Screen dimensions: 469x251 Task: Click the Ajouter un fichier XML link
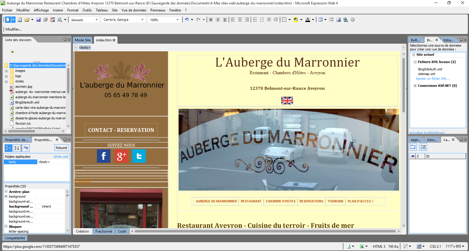pyautogui.click(x=433, y=79)
